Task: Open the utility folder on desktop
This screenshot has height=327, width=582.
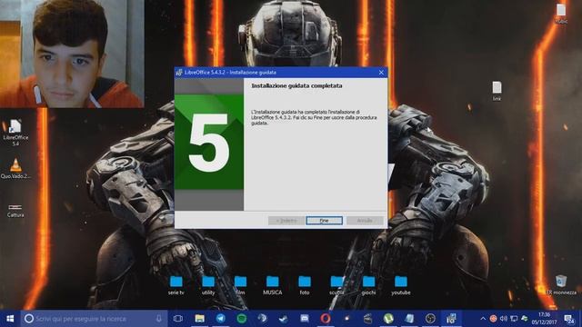Action: coord(208,285)
